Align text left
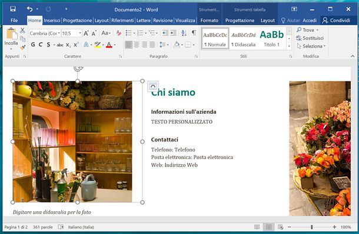This screenshot has width=359, height=234. (x=129, y=45)
